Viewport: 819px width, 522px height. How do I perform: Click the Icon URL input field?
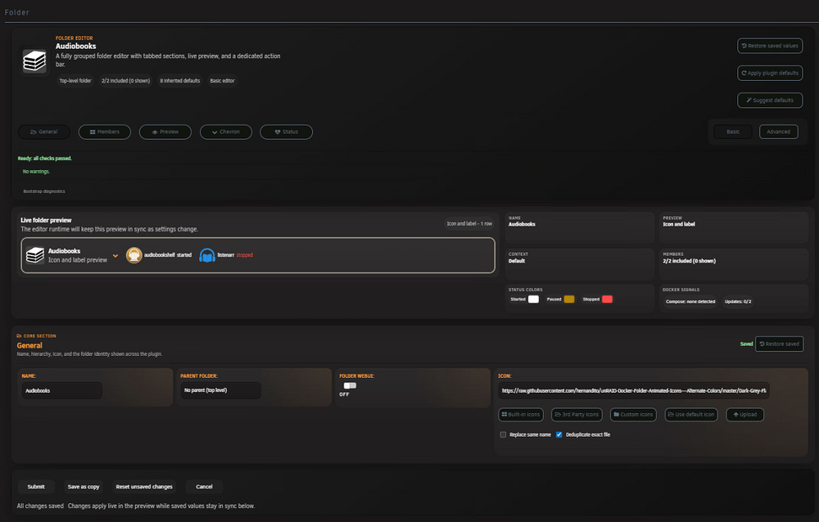pyautogui.click(x=633, y=390)
